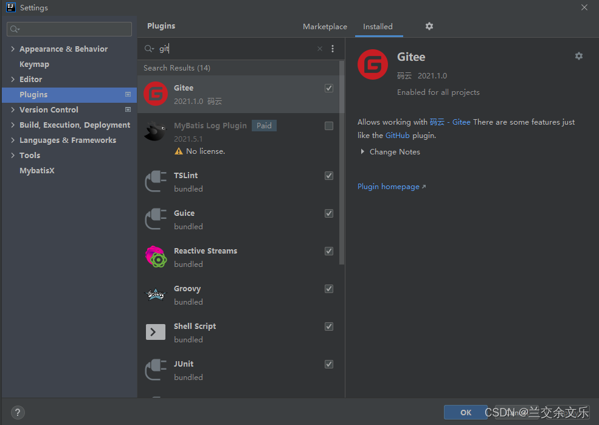Viewport: 599px width, 425px height.
Task: Select Keymap in the settings tree
Action: click(x=35, y=64)
